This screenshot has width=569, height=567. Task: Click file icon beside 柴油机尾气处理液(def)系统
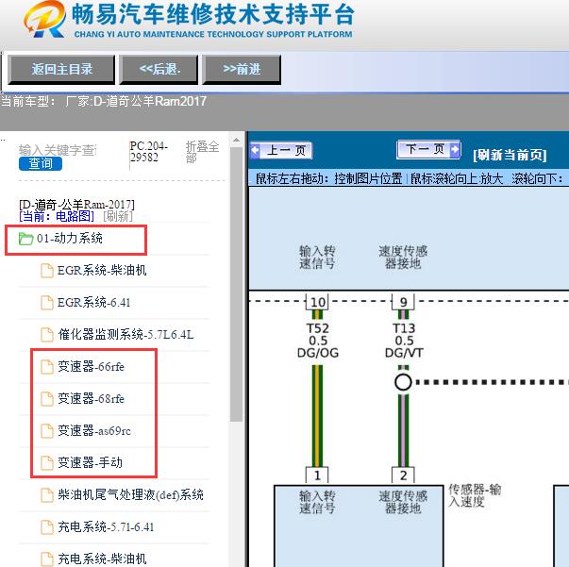coord(47,495)
